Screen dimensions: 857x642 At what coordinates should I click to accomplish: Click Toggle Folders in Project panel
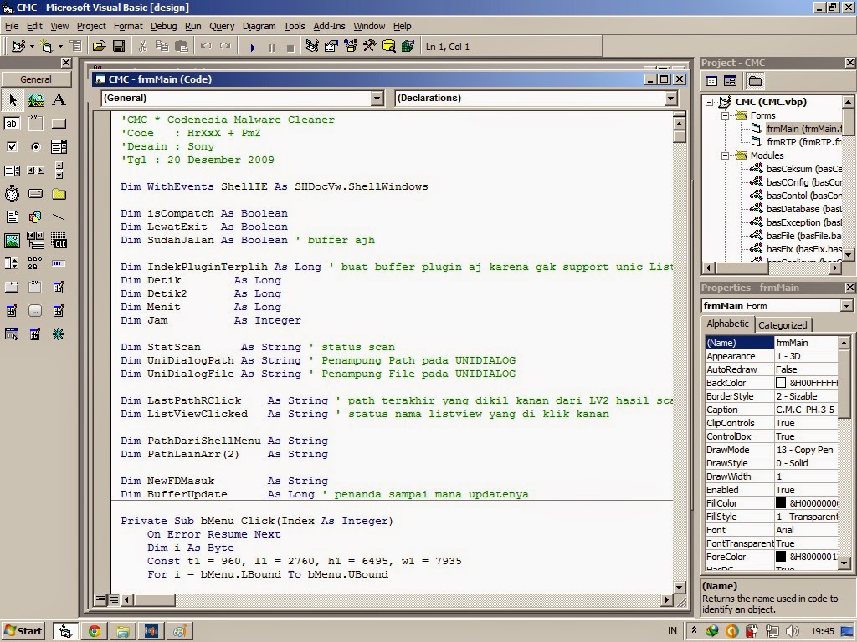pos(755,81)
